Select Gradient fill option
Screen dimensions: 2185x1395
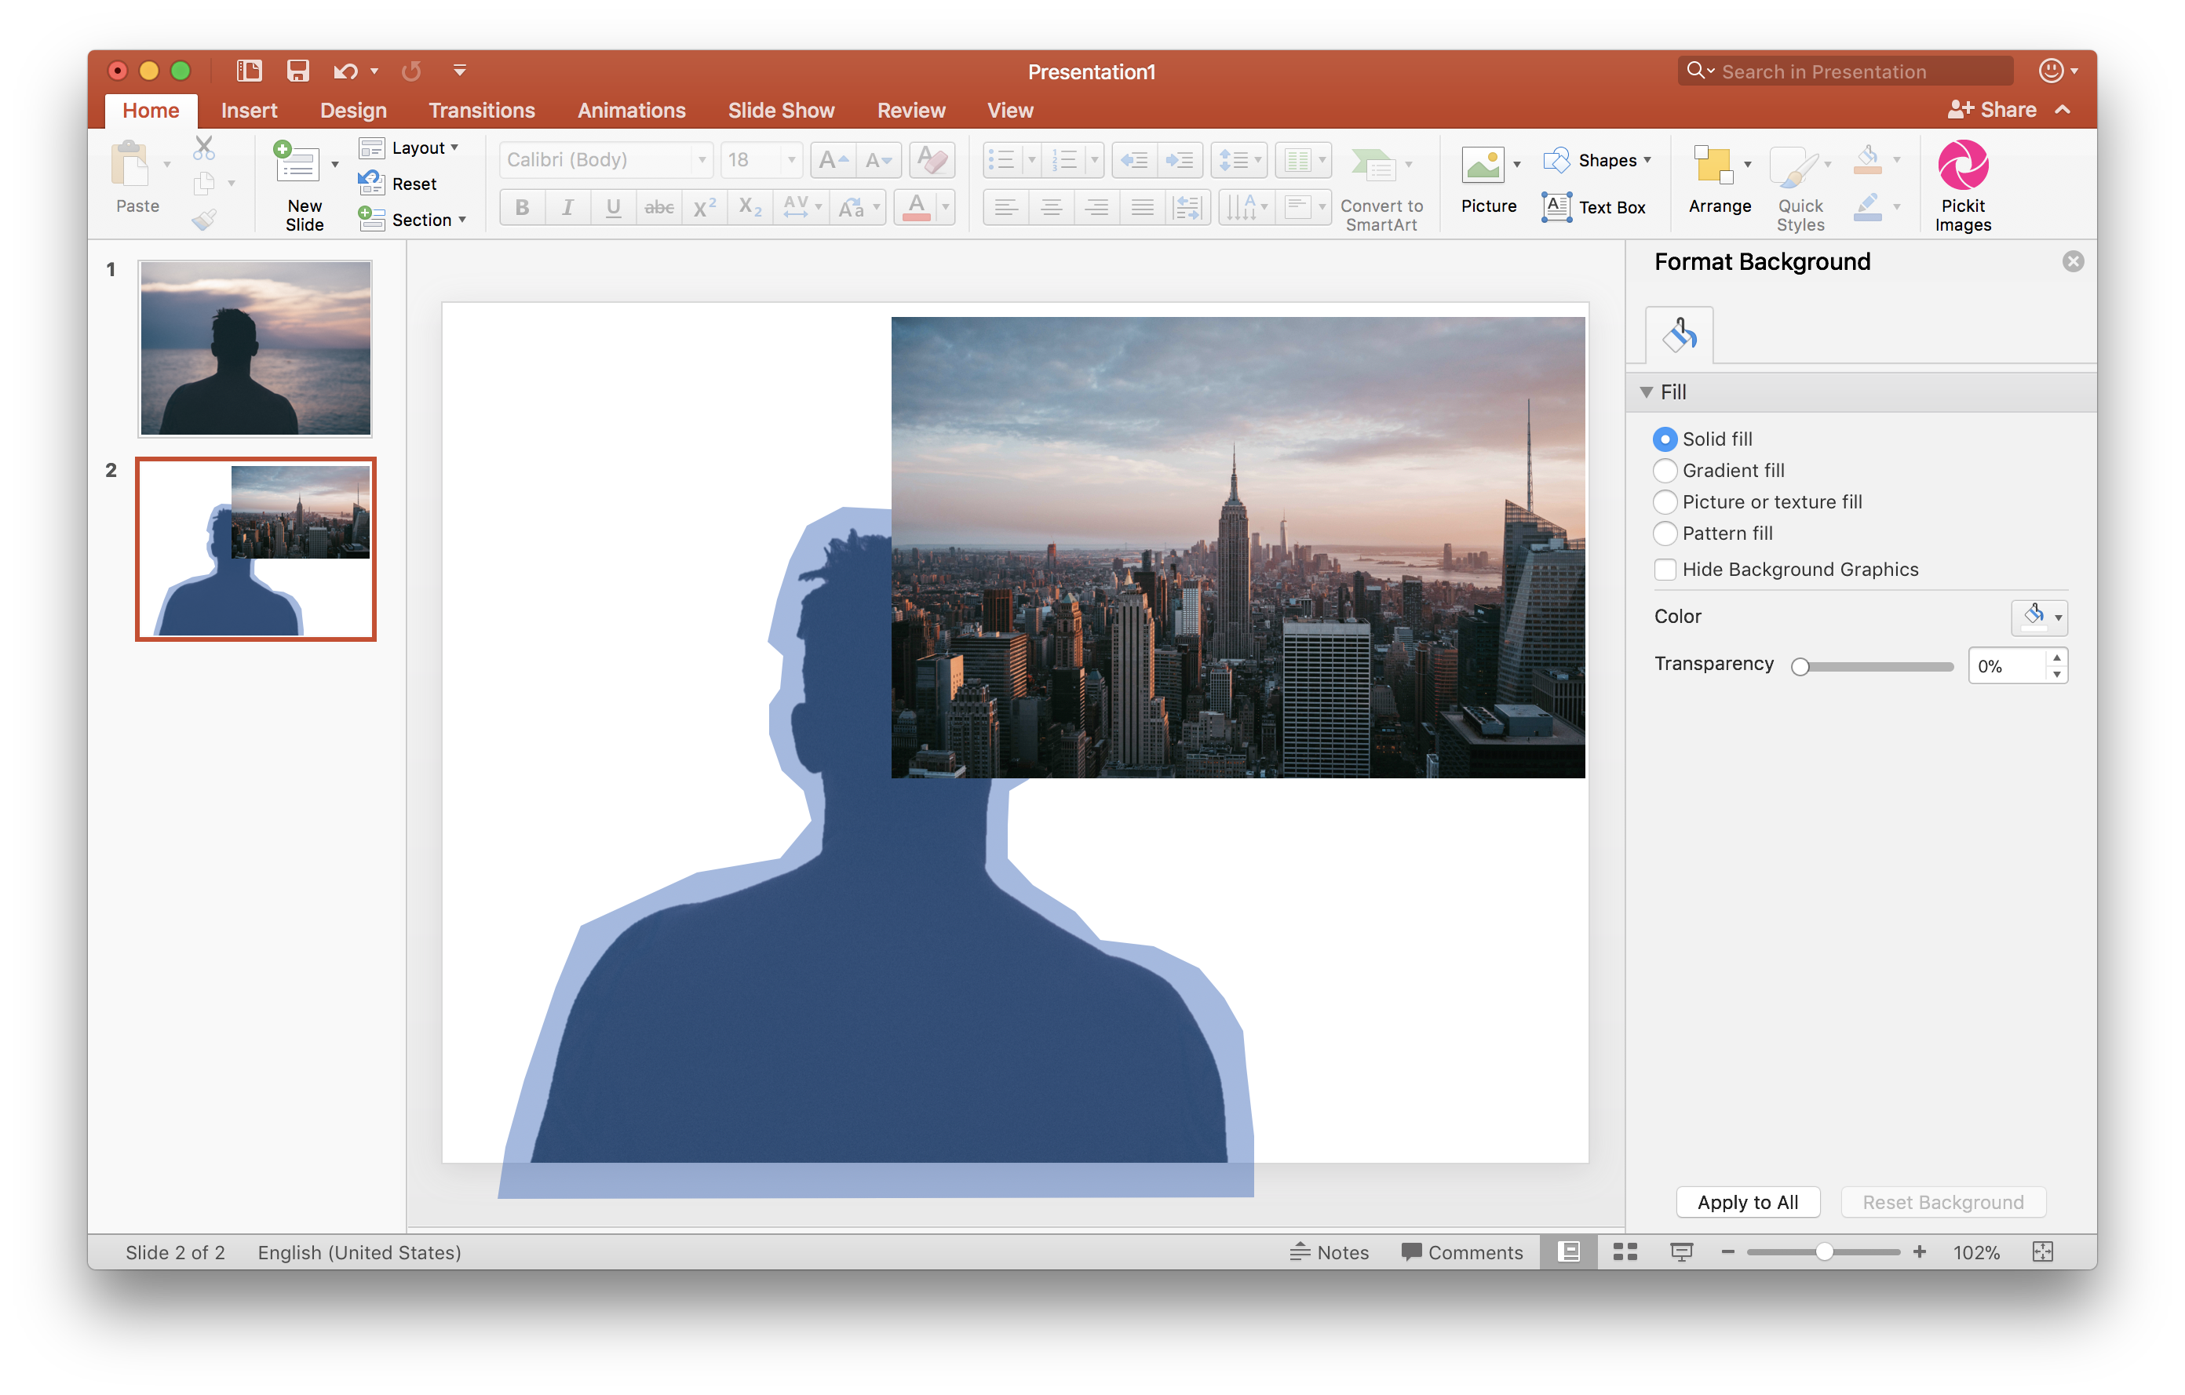(x=1665, y=470)
